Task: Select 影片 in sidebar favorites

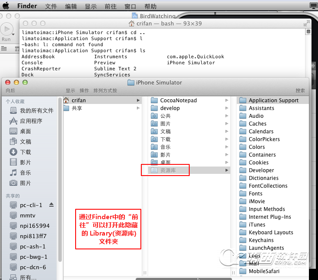Action: point(20,162)
